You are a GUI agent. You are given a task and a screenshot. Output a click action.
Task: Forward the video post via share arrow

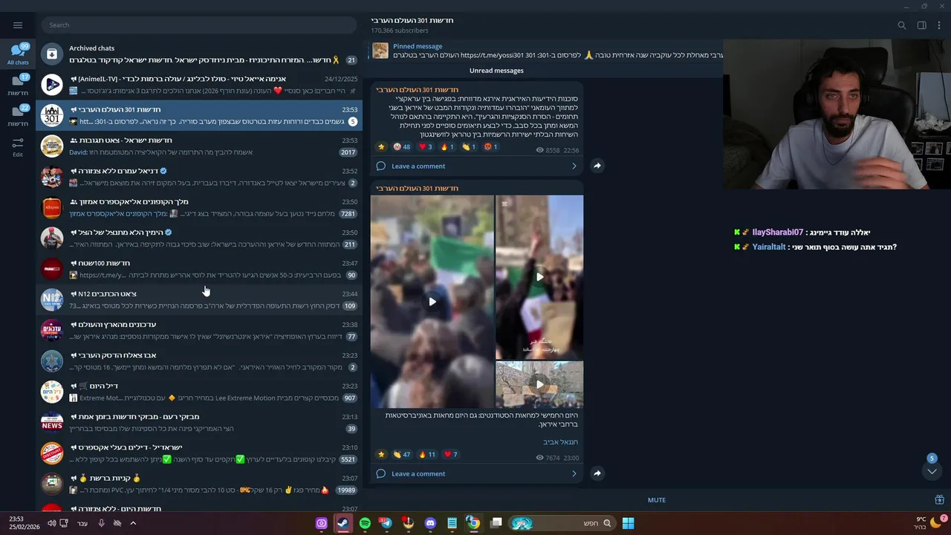(x=597, y=473)
